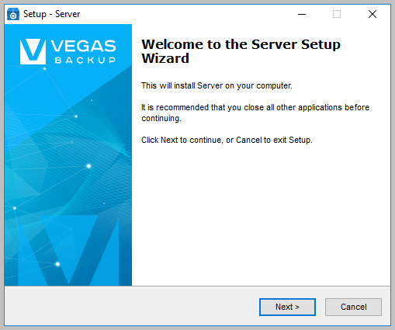
Task: Click the "Setup - Server" title bar text
Action: (x=51, y=14)
